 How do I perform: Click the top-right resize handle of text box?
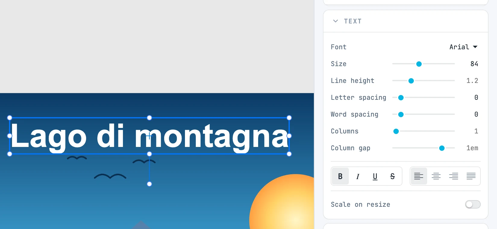coord(289,118)
